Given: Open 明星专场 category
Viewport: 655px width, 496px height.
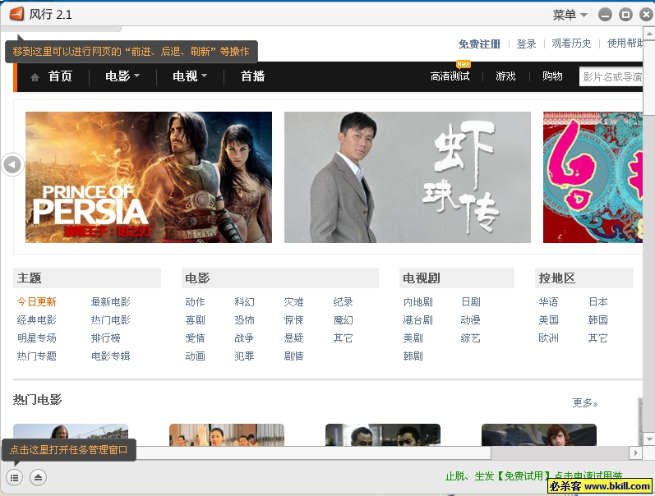Looking at the screenshot, I should (x=37, y=338).
